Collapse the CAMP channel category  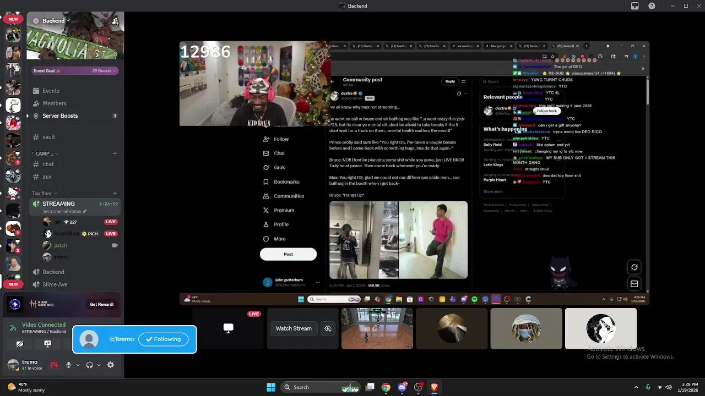[46, 153]
